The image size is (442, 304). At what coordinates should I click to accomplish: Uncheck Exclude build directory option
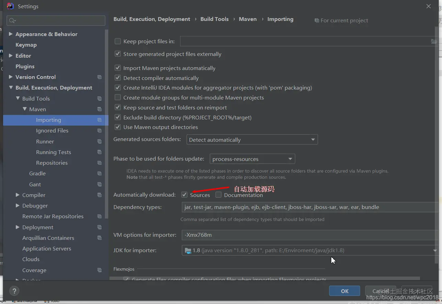118,117
